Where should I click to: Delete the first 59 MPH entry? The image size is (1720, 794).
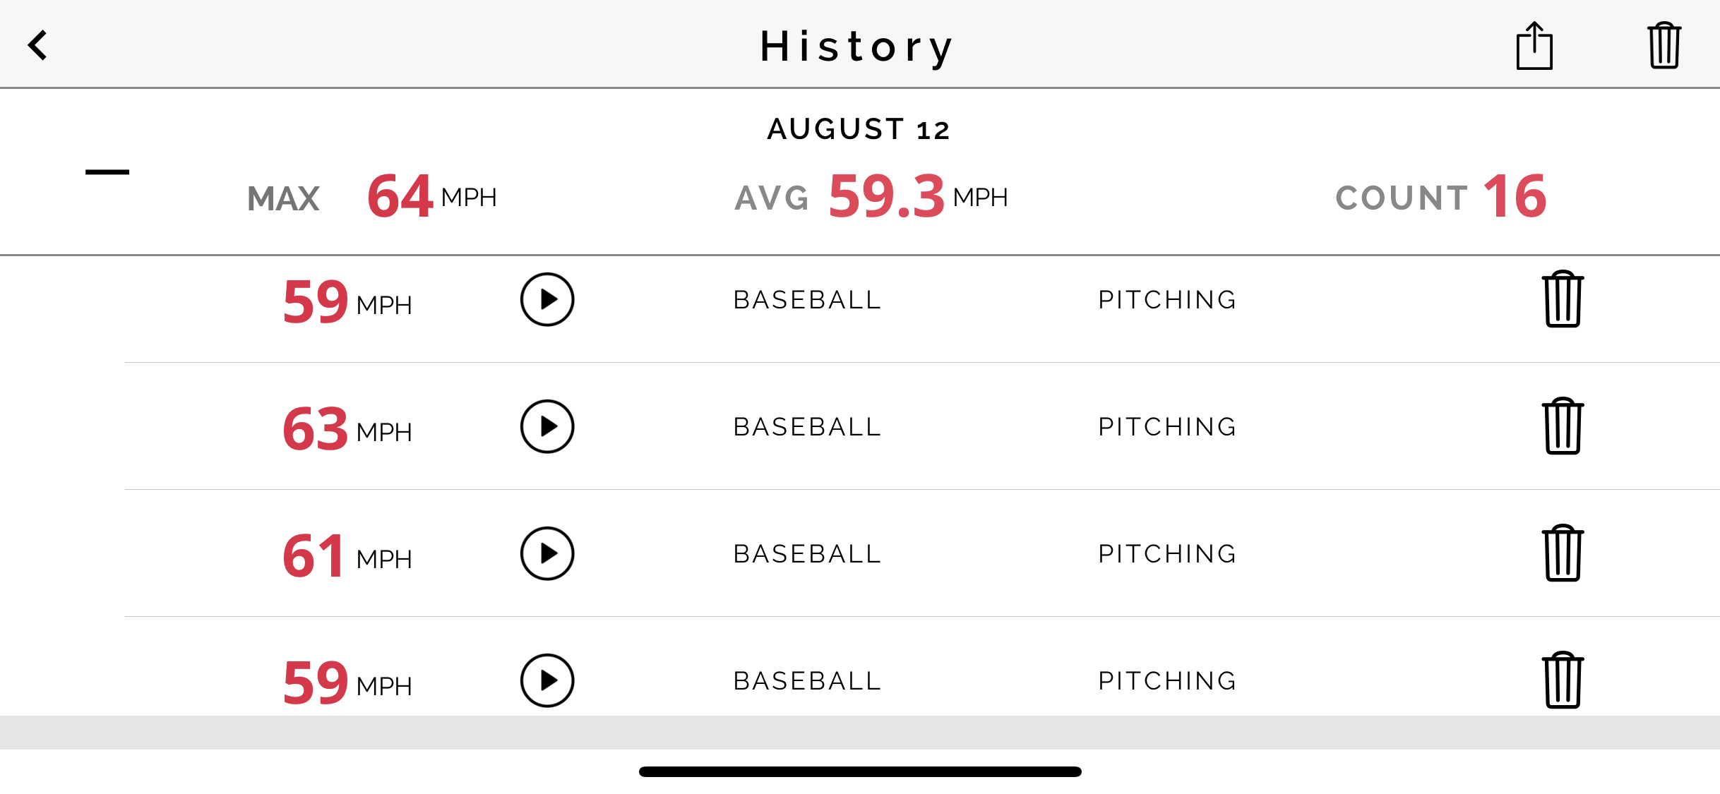point(1563,299)
